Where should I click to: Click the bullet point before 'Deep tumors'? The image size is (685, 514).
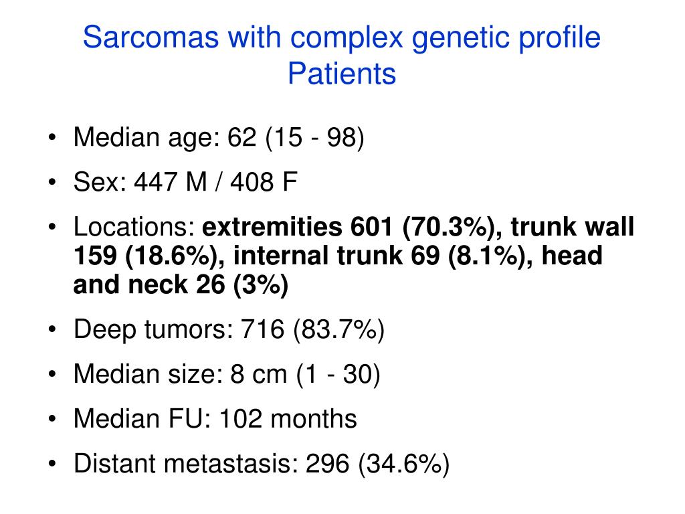(x=52, y=329)
